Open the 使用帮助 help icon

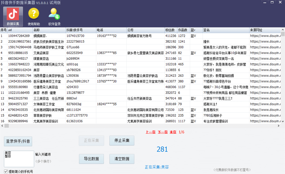34,17
